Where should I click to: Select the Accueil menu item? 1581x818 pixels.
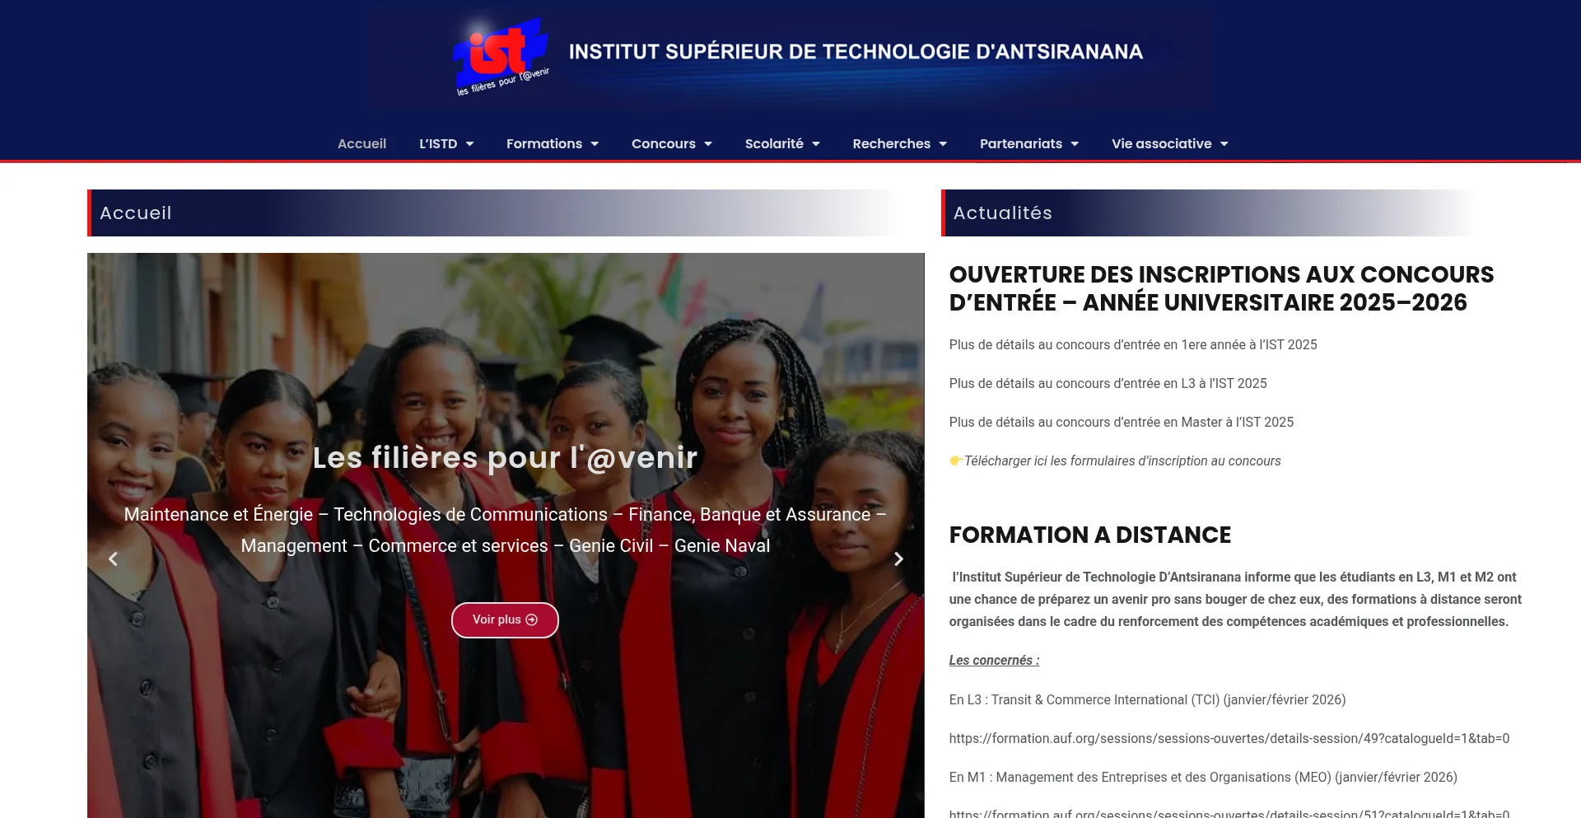pos(361,144)
